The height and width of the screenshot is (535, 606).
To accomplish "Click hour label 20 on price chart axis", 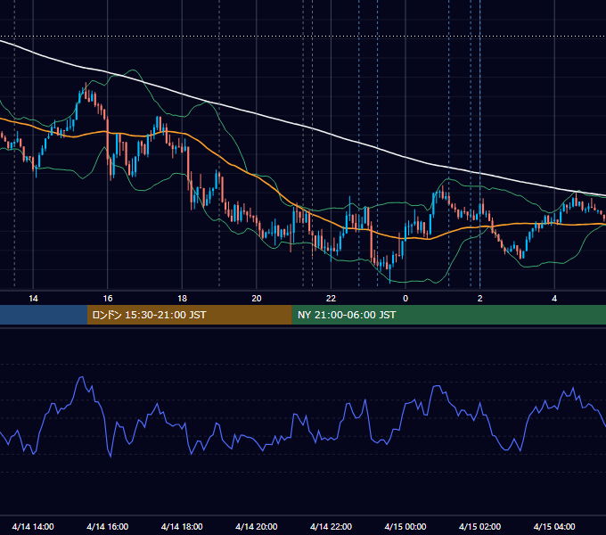I will [x=257, y=299].
